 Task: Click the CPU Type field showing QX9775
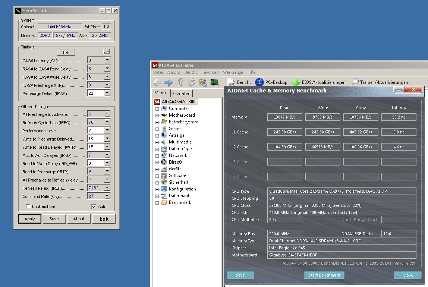[342, 191]
